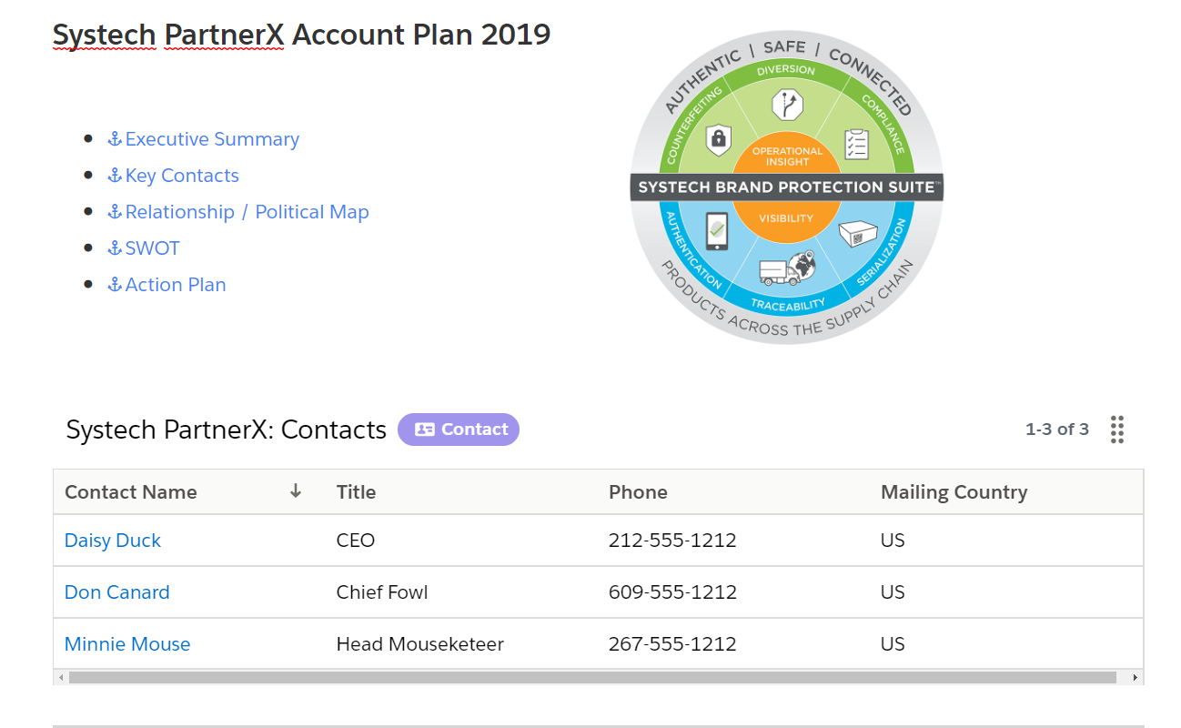
Task: Click anchor icon beside Executive Summary
Action: coord(115,139)
